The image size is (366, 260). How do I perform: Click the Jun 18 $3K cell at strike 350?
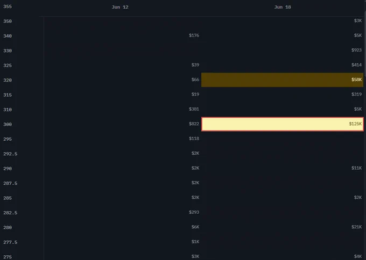point(358,21)
